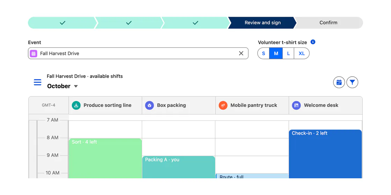
Task: Click the Welcome desk icon
Action: (296, 106)
